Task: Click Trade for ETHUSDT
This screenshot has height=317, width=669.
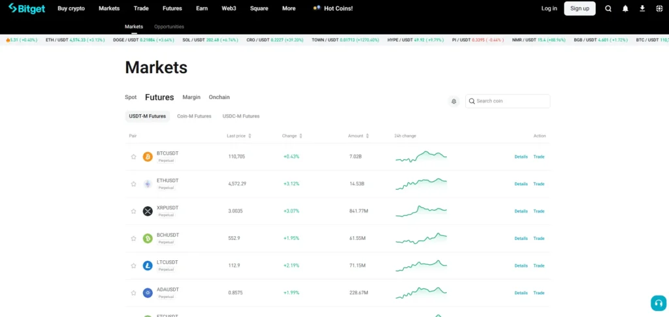Action: click(539, 184)
